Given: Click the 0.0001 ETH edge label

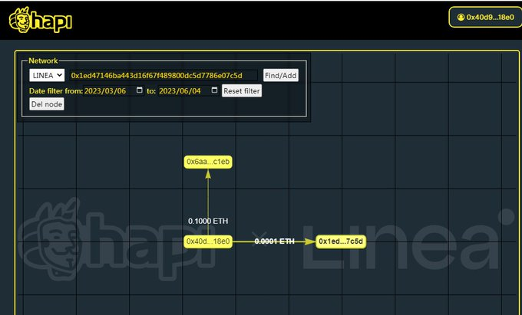Looking at the screenshot, I should coord(274,241).
